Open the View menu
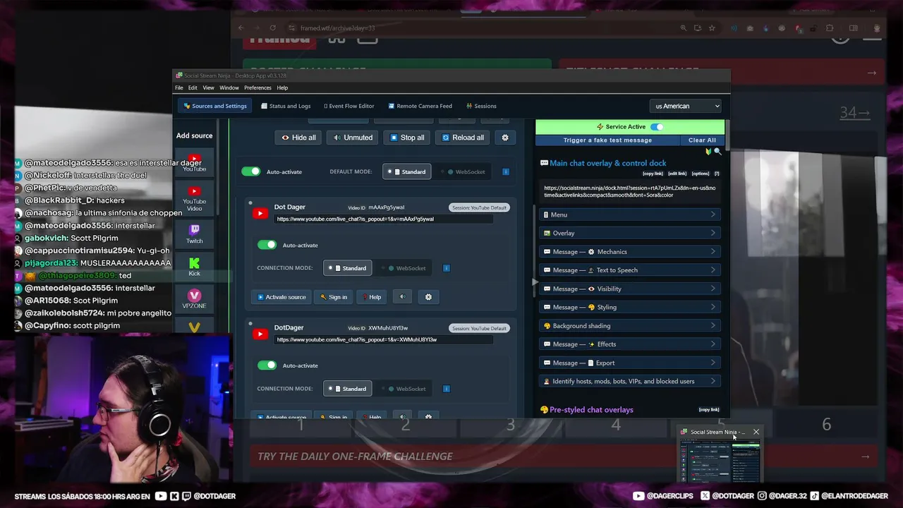 [x=208, y=87]
